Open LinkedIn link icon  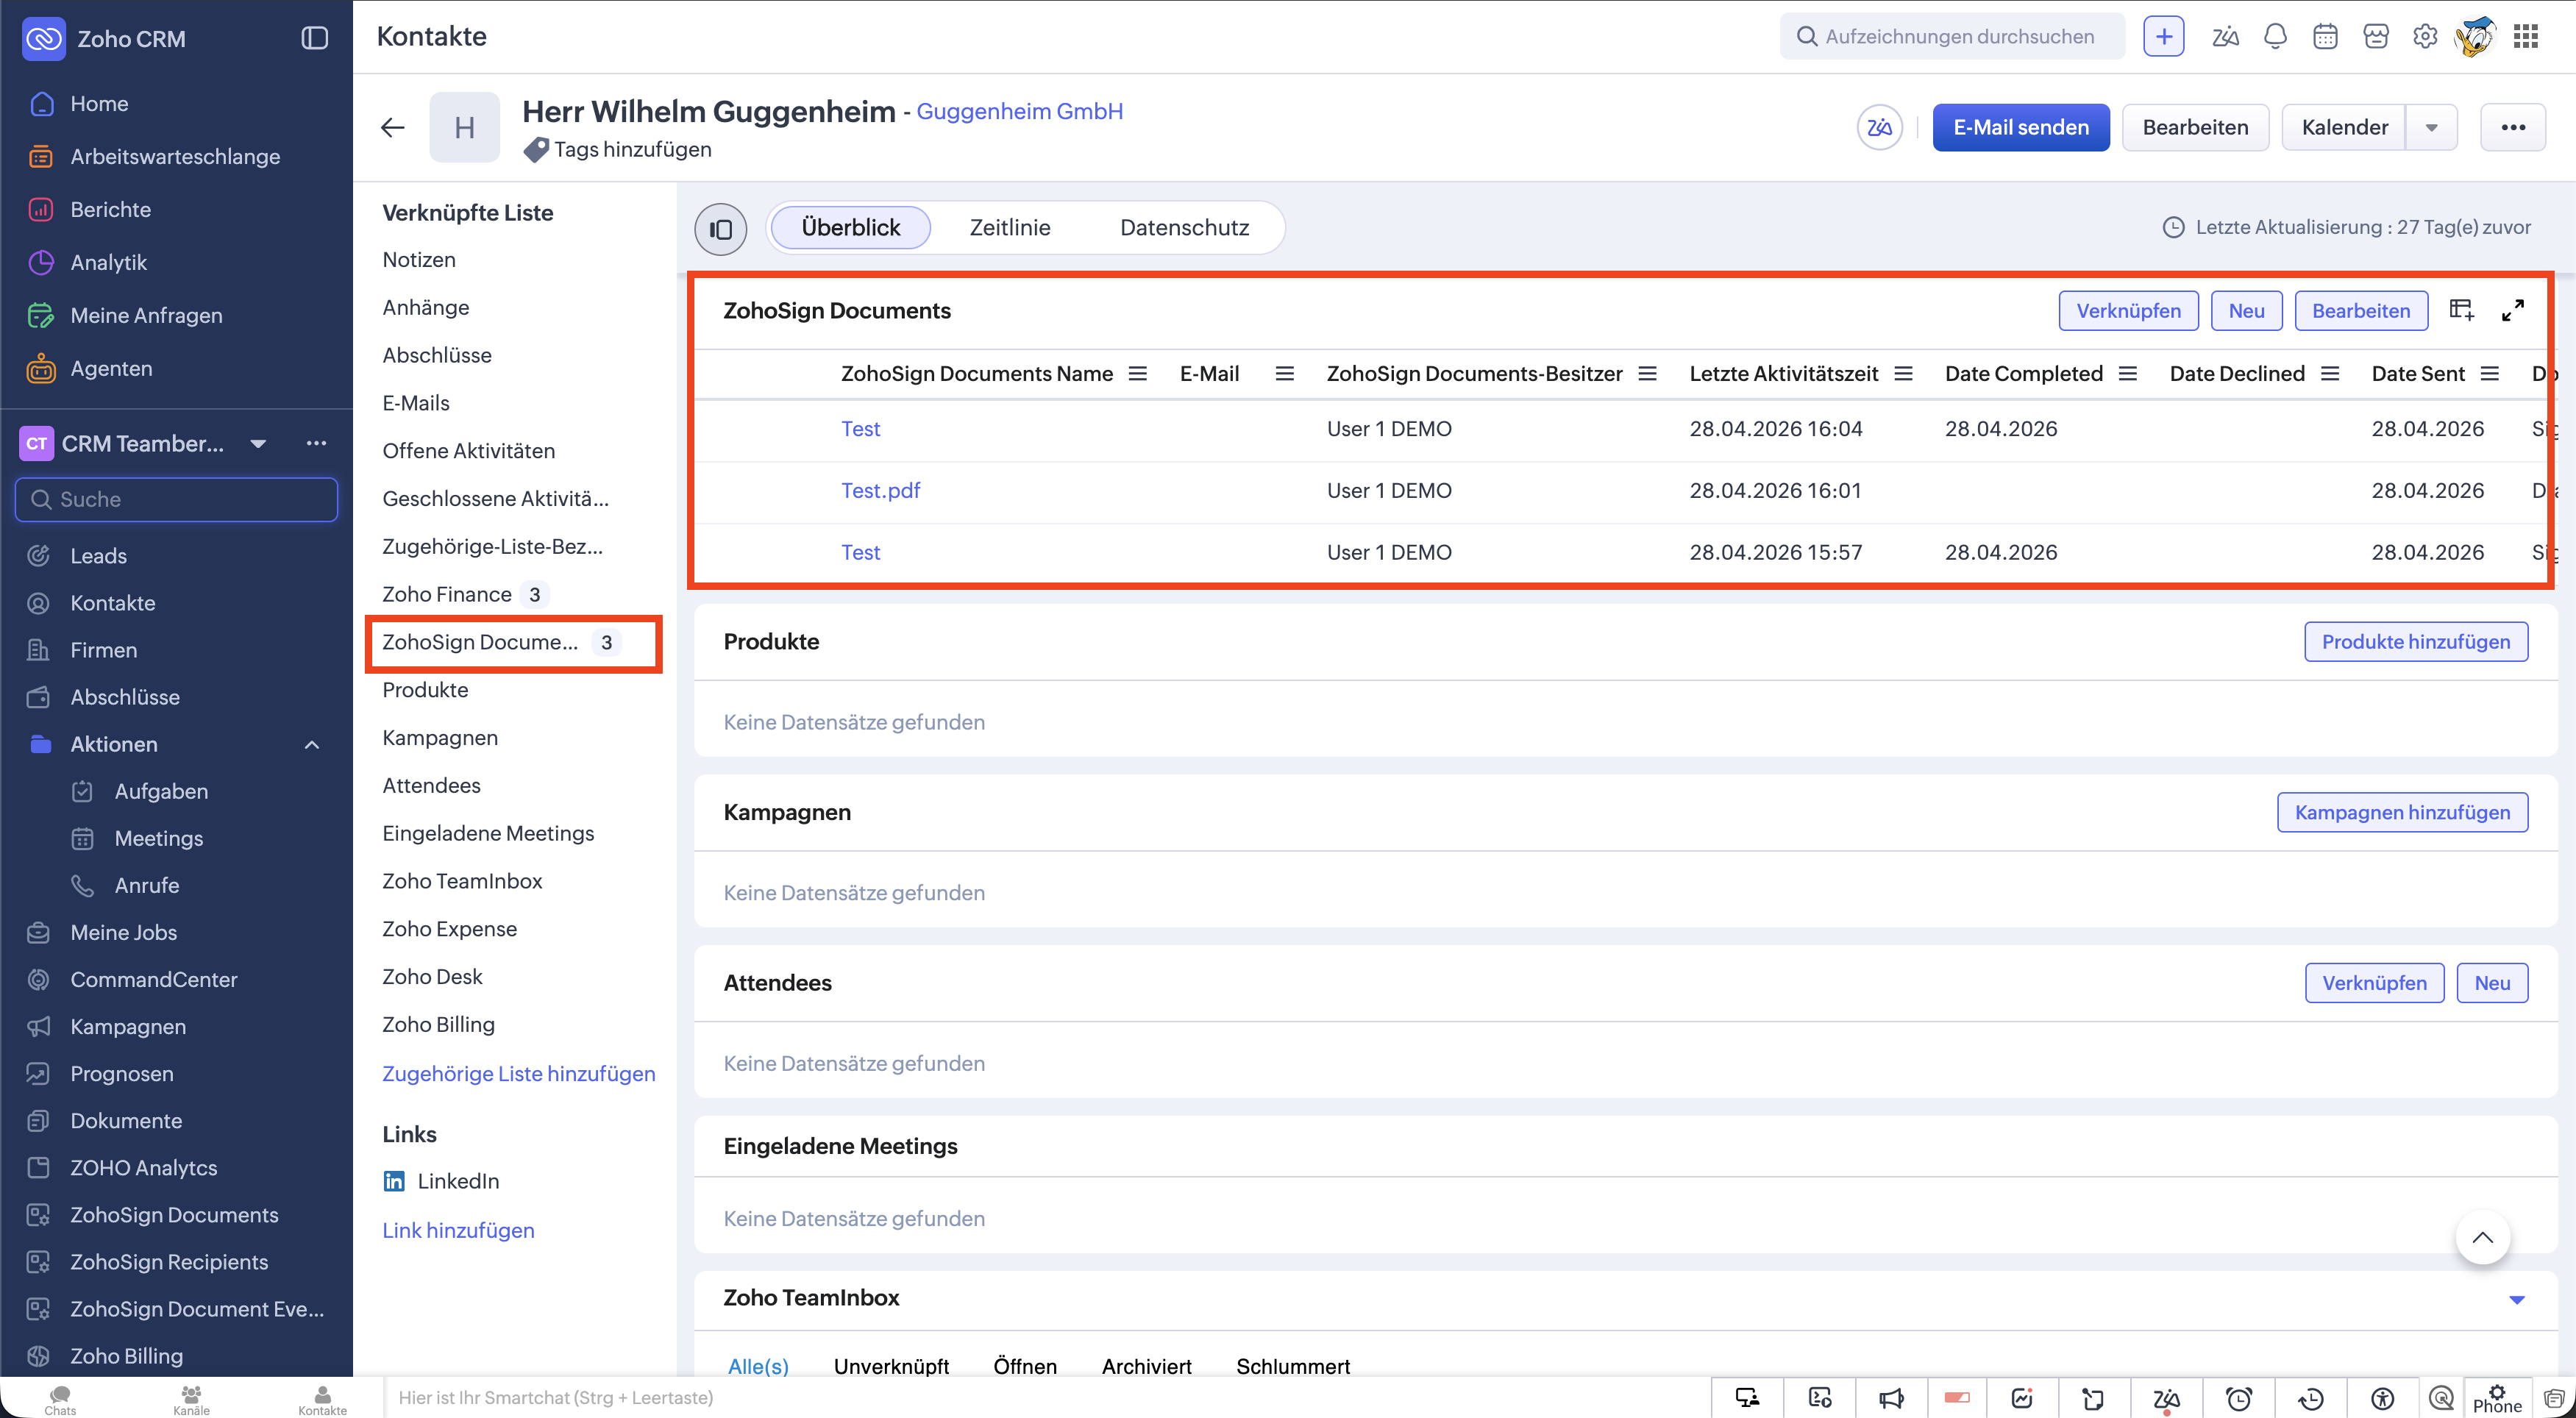395,1181
